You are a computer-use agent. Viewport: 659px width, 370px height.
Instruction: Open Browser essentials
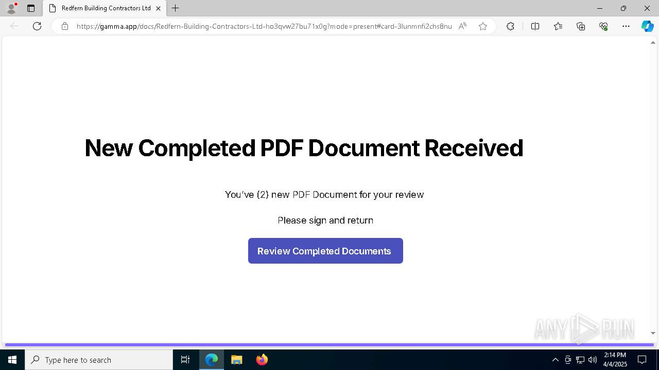point(603,26)
